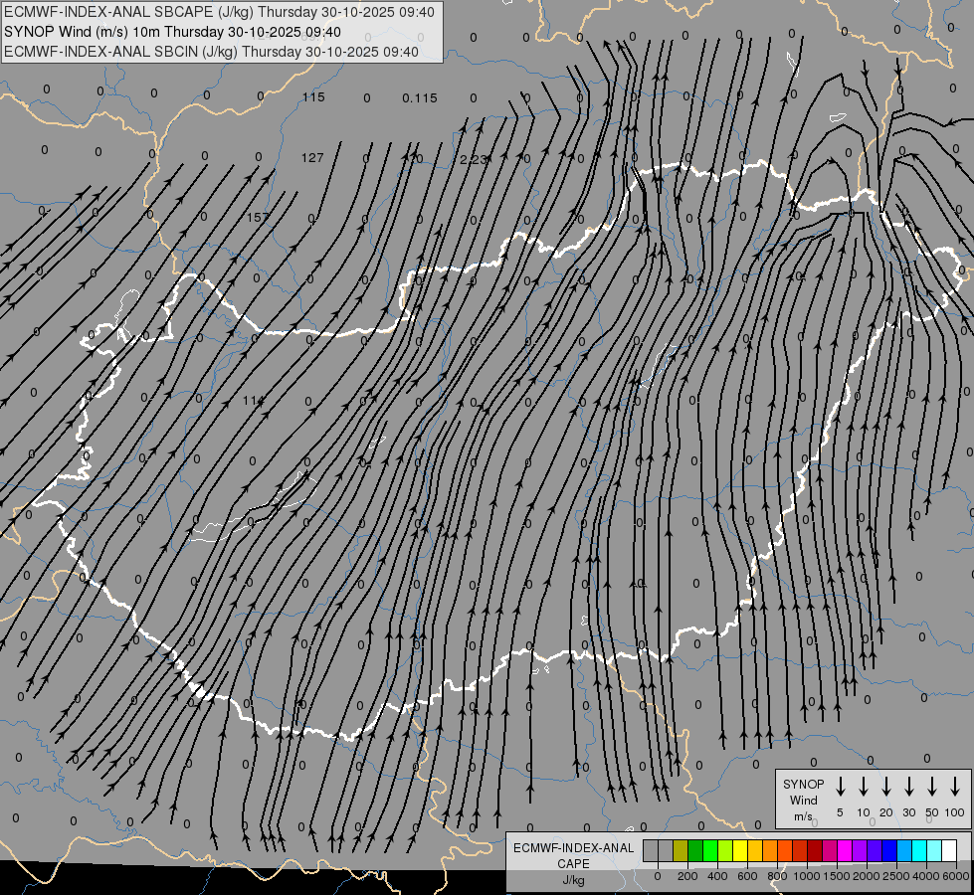This screenshot has height=895, width=974.
Task: Click the 400 tick label on CAPE scale
Action: (717, 876)
